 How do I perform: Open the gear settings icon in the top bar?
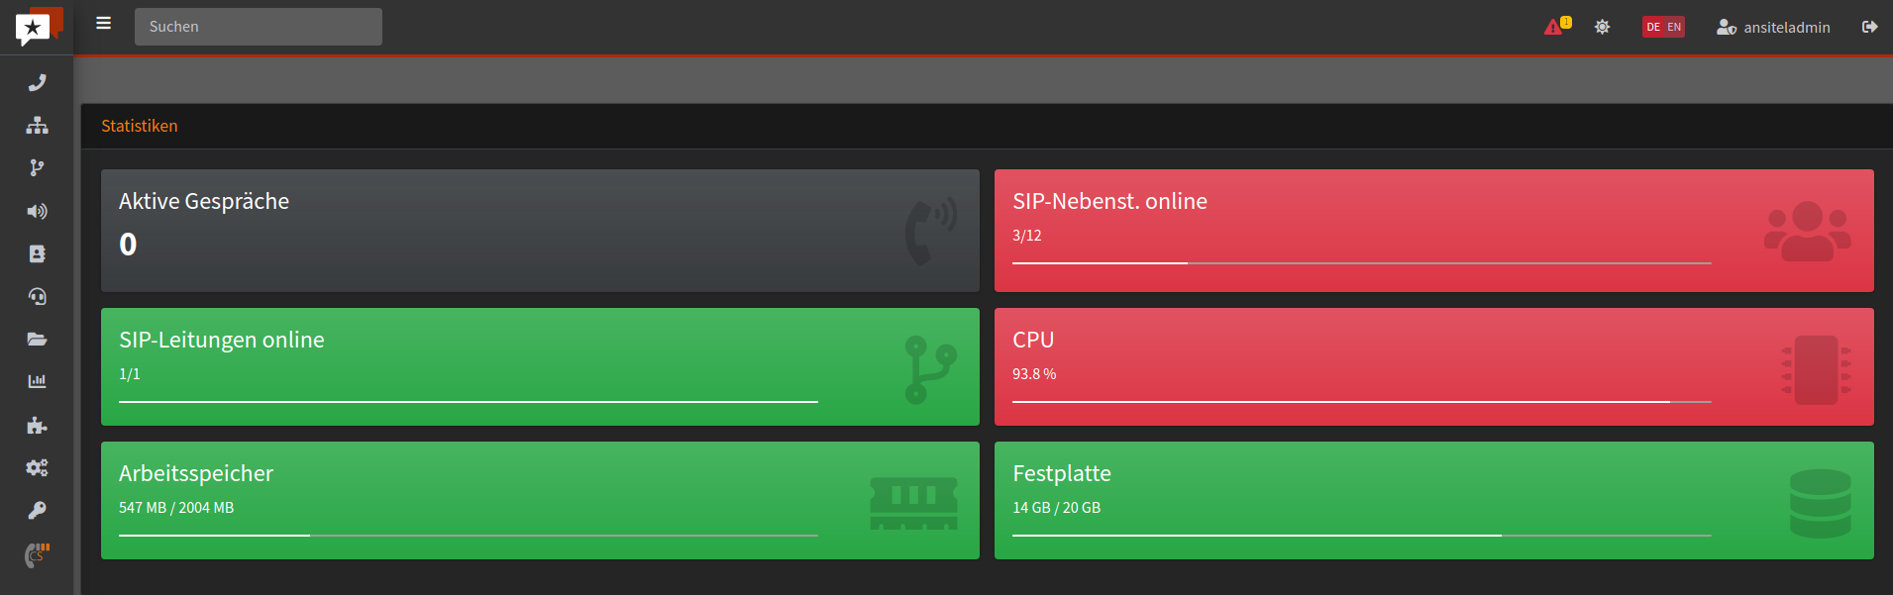pyautogui.click(x=1602, y=27)
